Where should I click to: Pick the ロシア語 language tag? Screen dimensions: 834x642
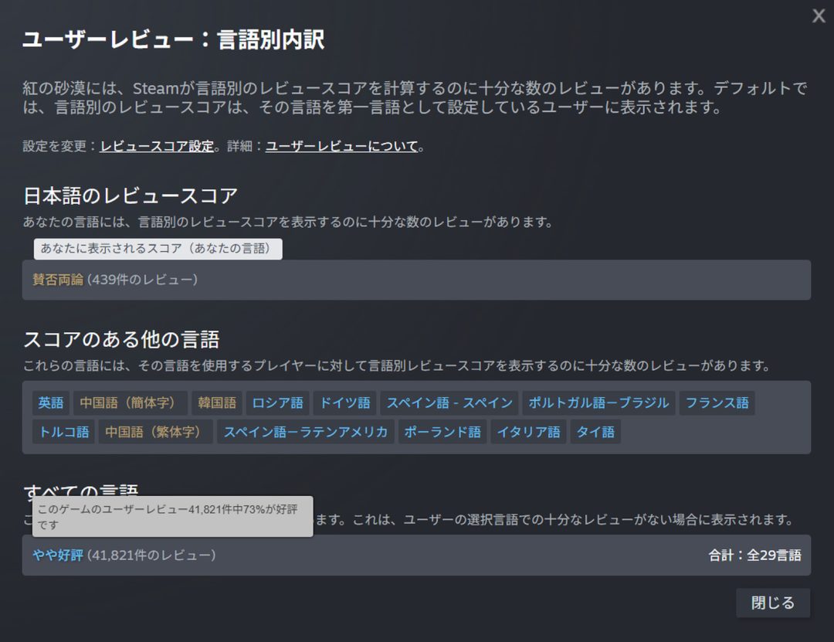pos(278,403)
